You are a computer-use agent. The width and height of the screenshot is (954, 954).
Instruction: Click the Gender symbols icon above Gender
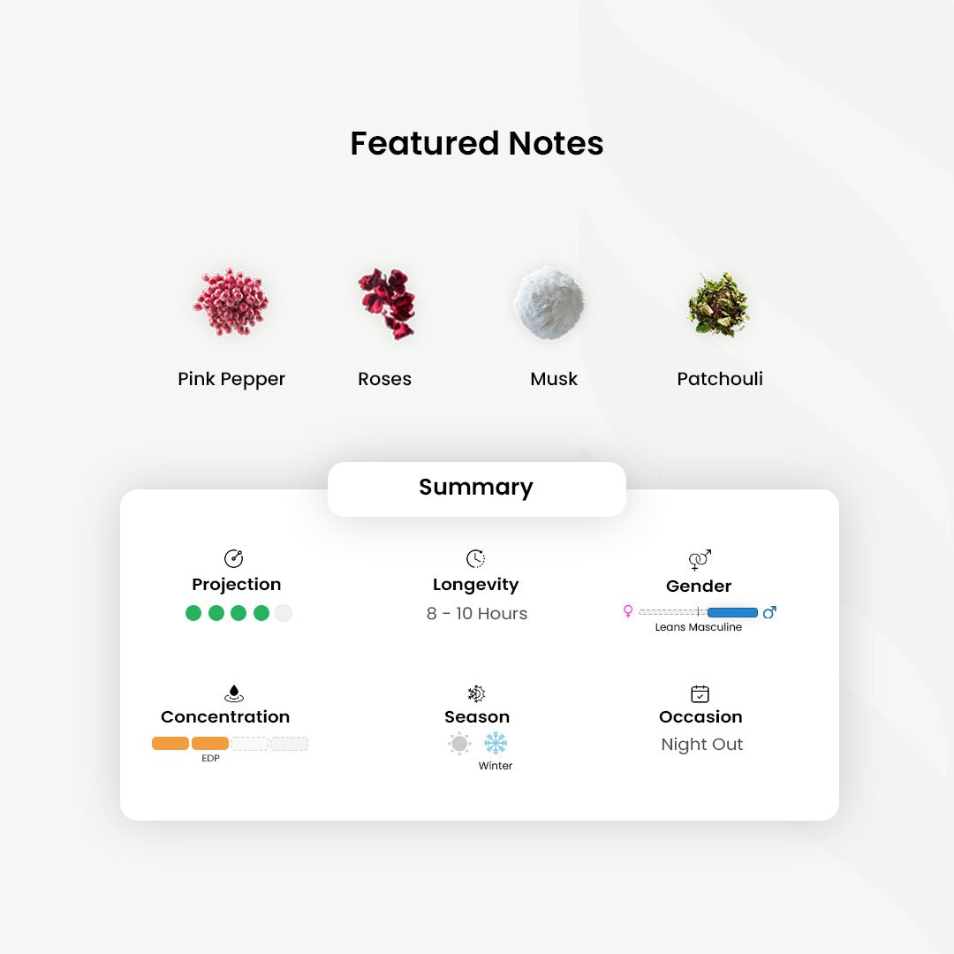pos(700,560)
